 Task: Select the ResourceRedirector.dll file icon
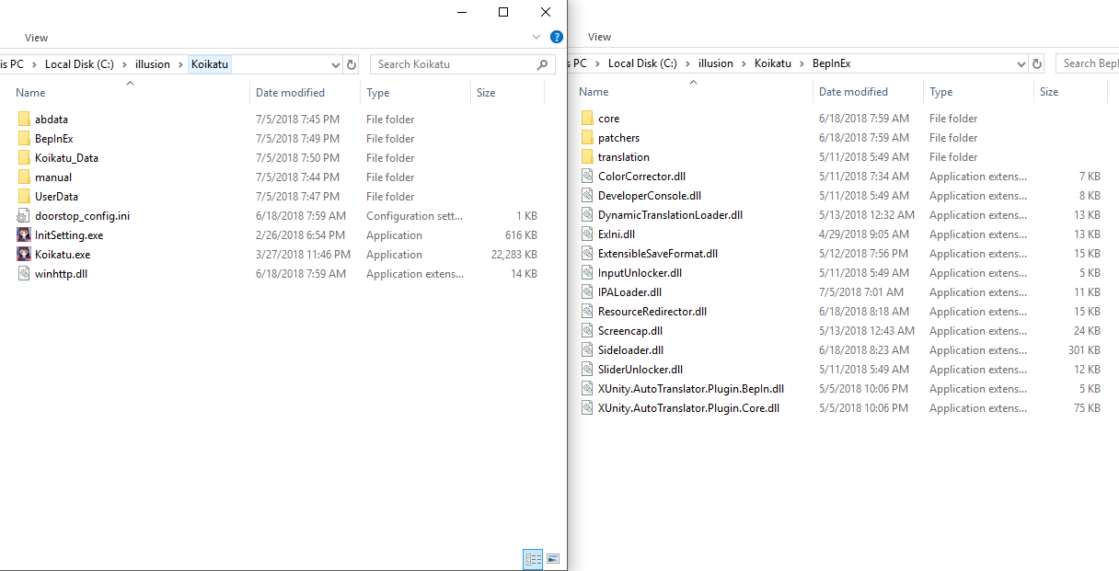click(x=587, y=312)
